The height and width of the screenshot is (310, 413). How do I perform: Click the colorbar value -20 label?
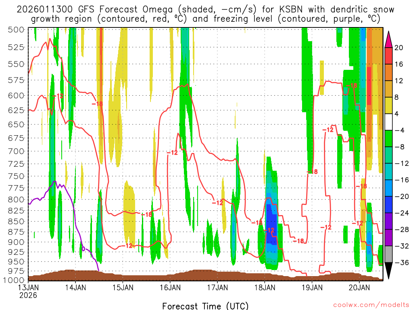coord(402,197)
